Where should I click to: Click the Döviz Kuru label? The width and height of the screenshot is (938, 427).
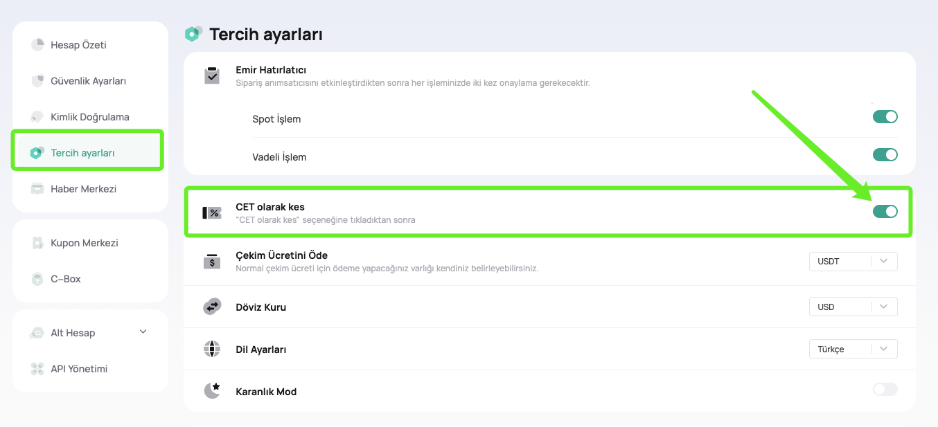point(261,307)
